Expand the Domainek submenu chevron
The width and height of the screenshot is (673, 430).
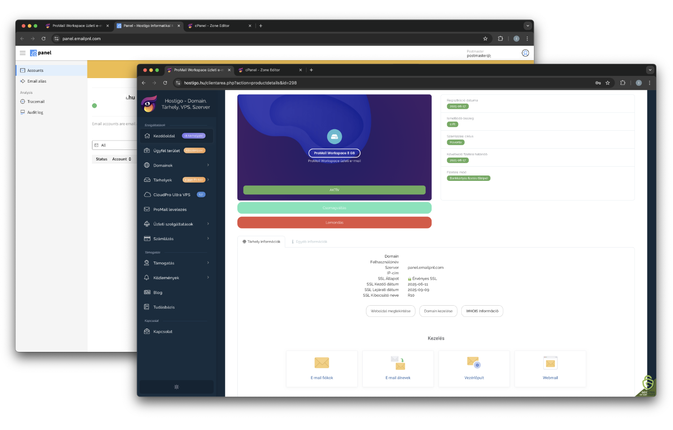click(x=208, y=165)
